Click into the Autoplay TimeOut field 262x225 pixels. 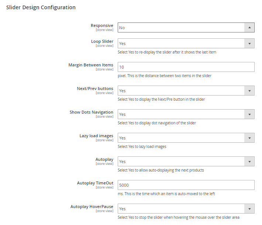point(186,185)
